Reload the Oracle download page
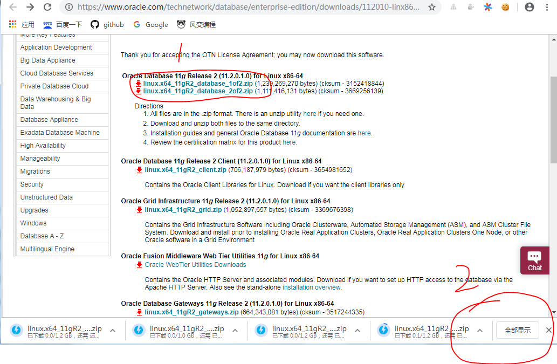The width and height of the screenshot is (557, 364). click(47, 7)
